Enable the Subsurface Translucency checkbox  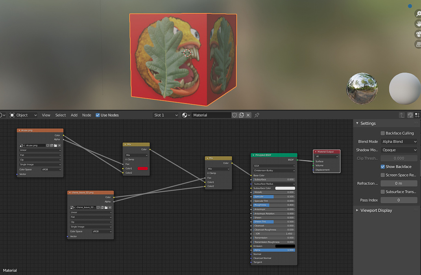tap(383, 192)
